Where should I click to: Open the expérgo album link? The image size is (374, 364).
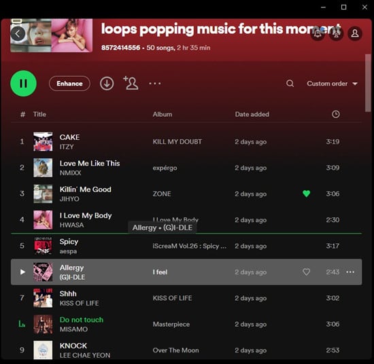click(x=165, y=168)
